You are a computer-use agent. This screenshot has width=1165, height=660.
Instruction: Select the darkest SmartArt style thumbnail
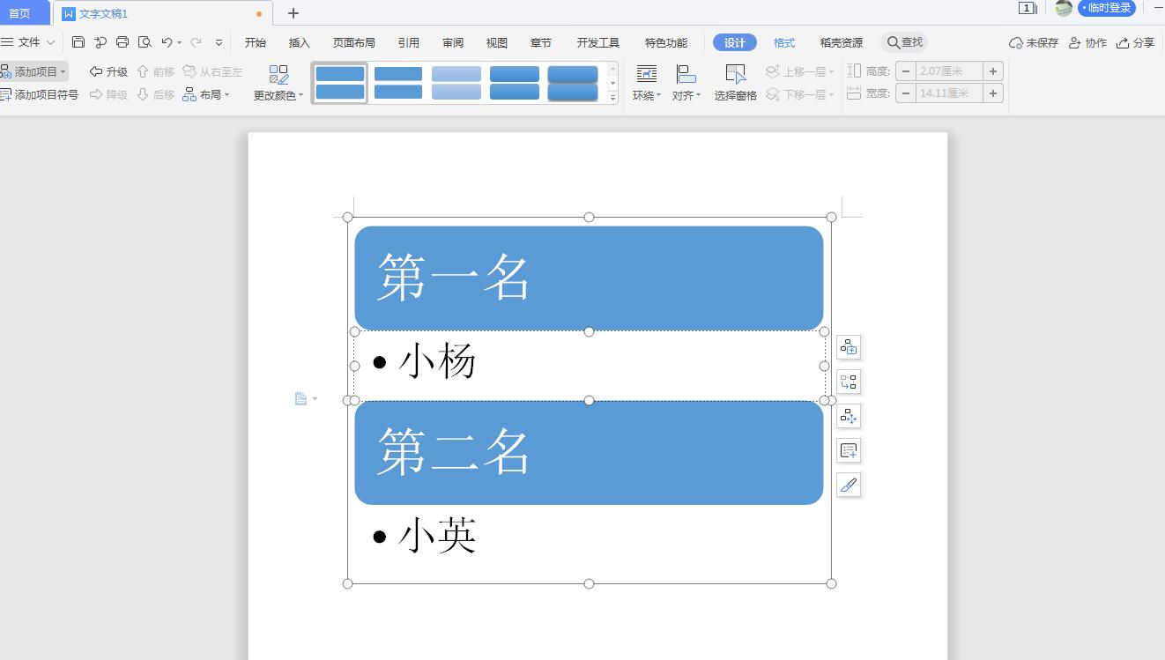point(573,81)
